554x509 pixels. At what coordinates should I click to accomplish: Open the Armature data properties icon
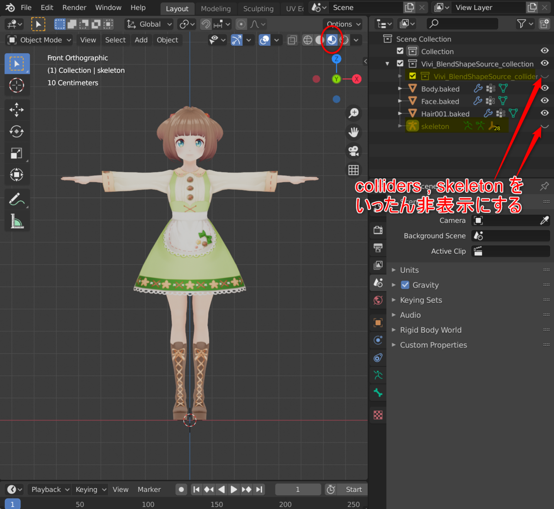click(378, 375)
